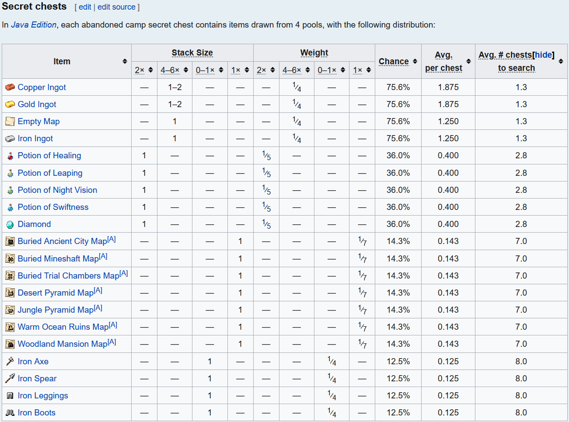
Task: Click the Potion of Leaping bottle icon
Action: [10, 173]
